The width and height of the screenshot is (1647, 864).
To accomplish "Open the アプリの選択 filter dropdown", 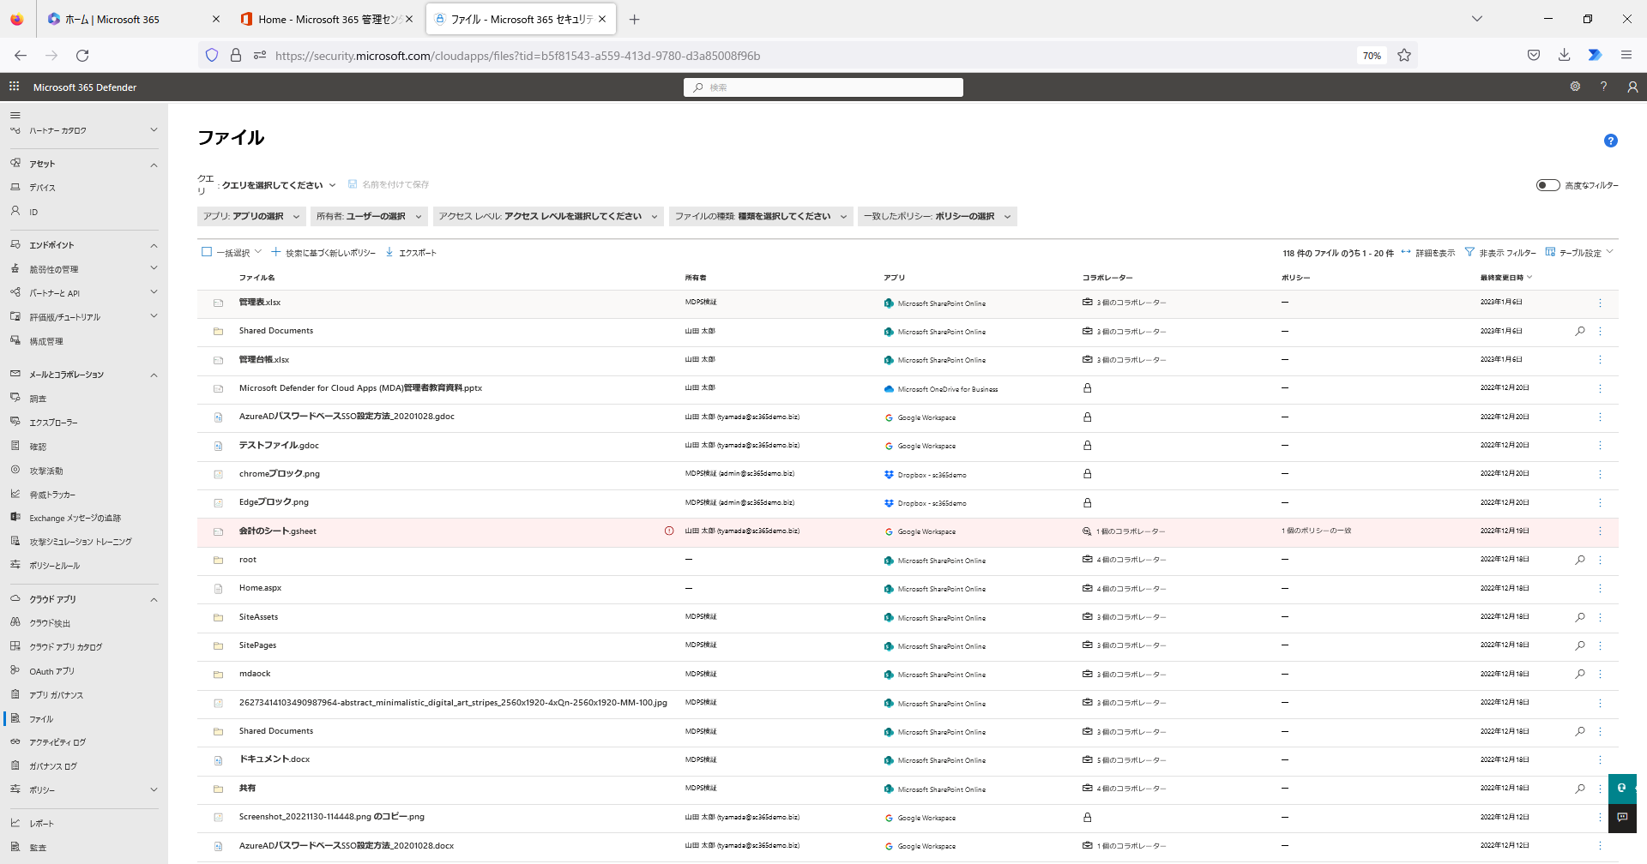I will pyautogui.click(x=251, y=216).
